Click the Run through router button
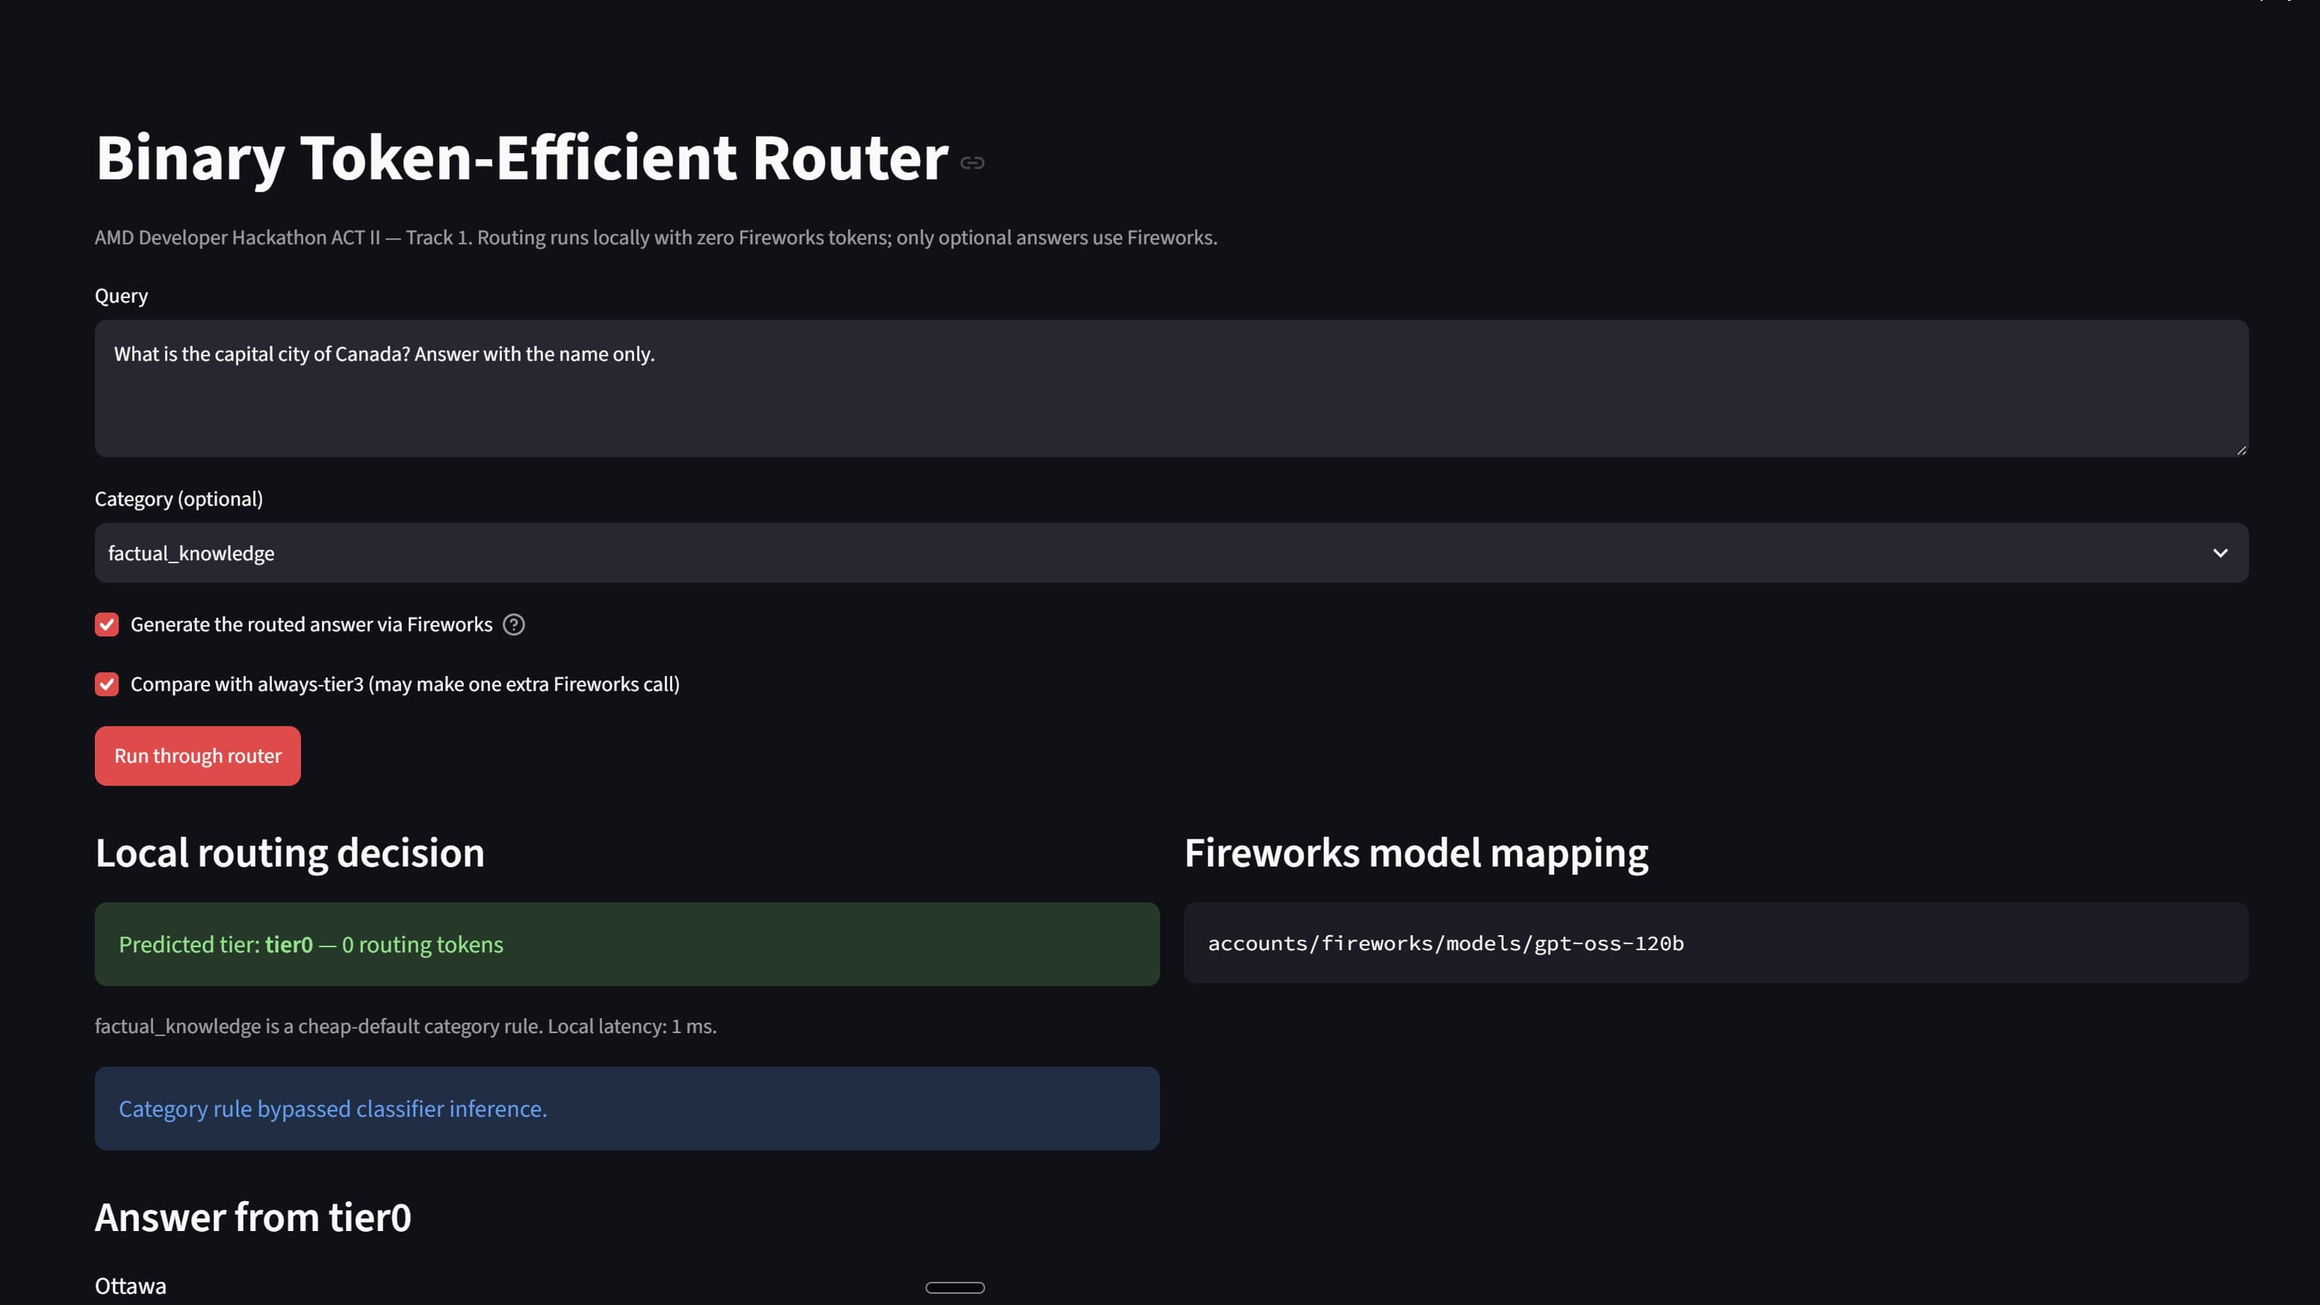The image size is (2320, 1305). click(x=197, y=756)
